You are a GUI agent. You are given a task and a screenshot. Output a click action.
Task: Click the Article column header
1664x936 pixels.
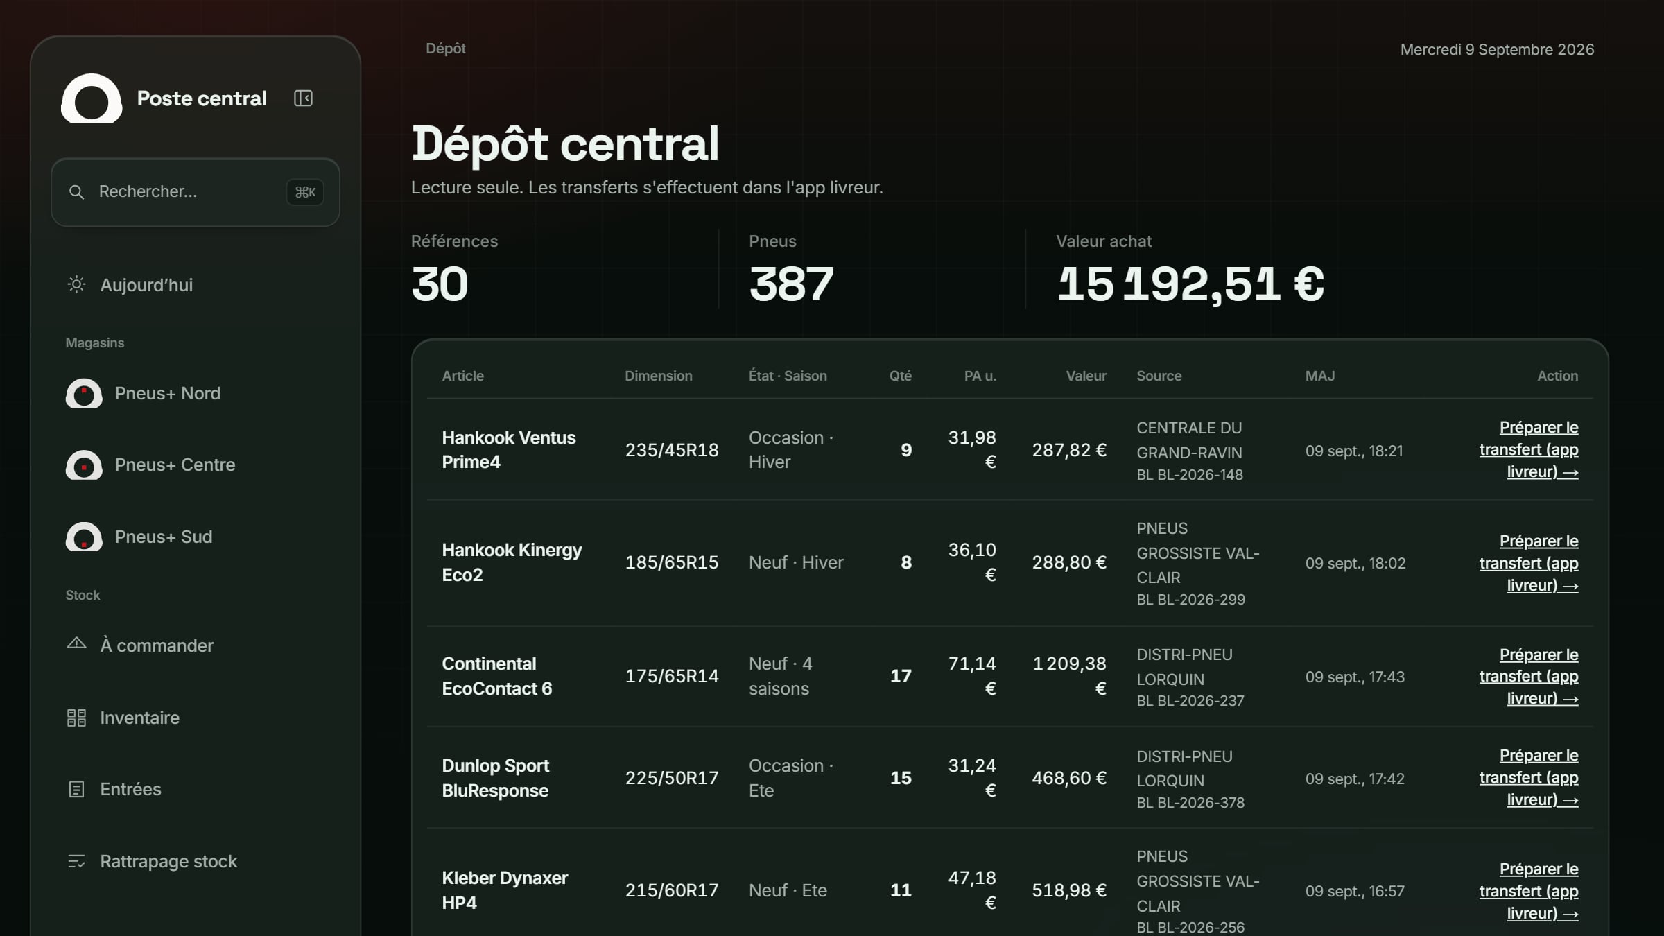coord(463,376)
